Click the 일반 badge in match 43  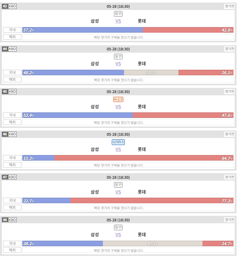coord(118,14)
